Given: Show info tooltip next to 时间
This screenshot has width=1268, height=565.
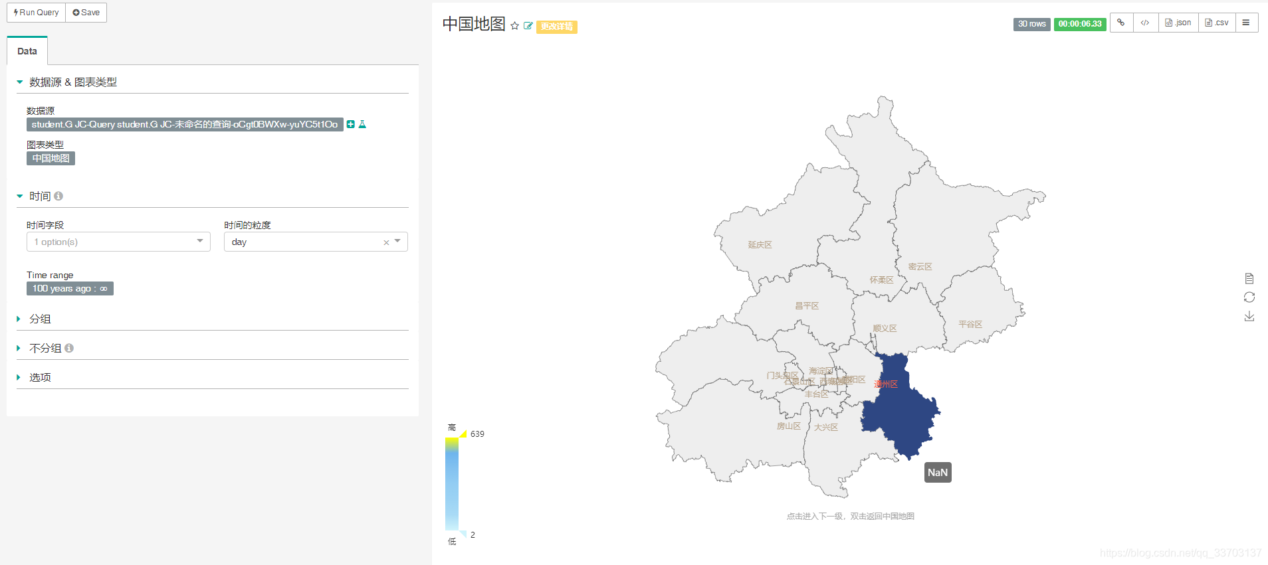Looking at the screenshot, I should pyautogui.click(x=58, y=196).
